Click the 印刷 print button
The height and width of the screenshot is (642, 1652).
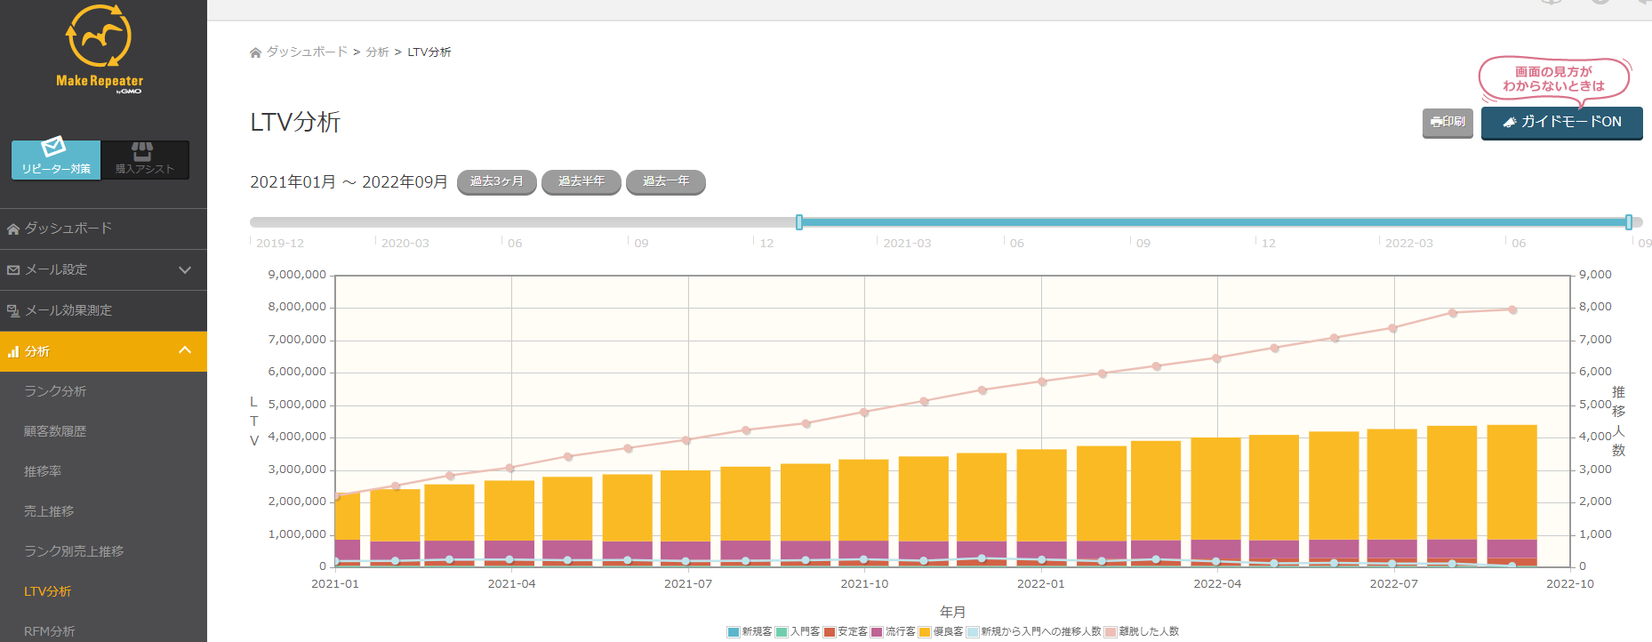tap(1448, 122)
